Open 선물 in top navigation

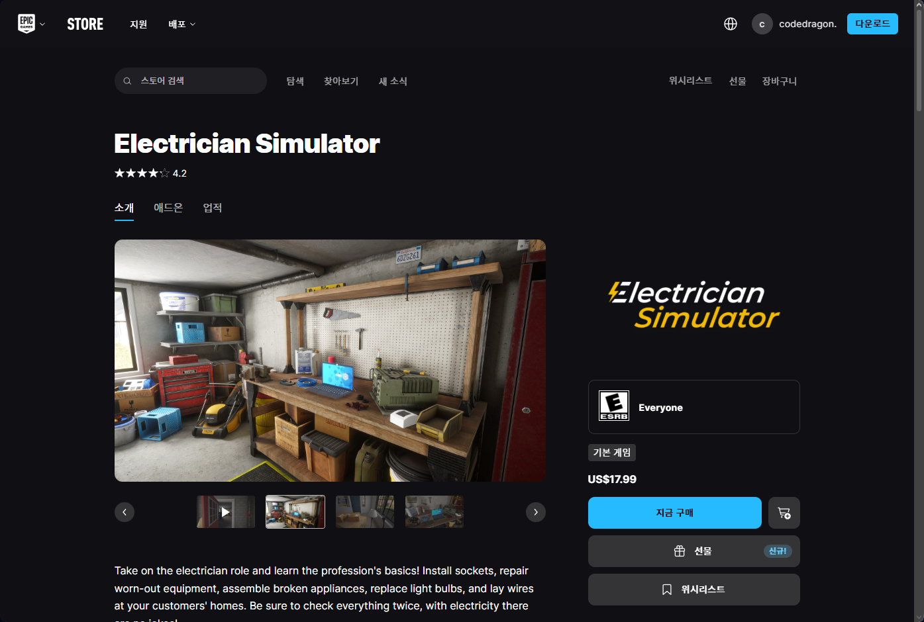coord(737,81)
